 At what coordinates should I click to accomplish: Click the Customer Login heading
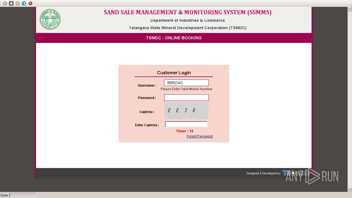coord(174,73)
